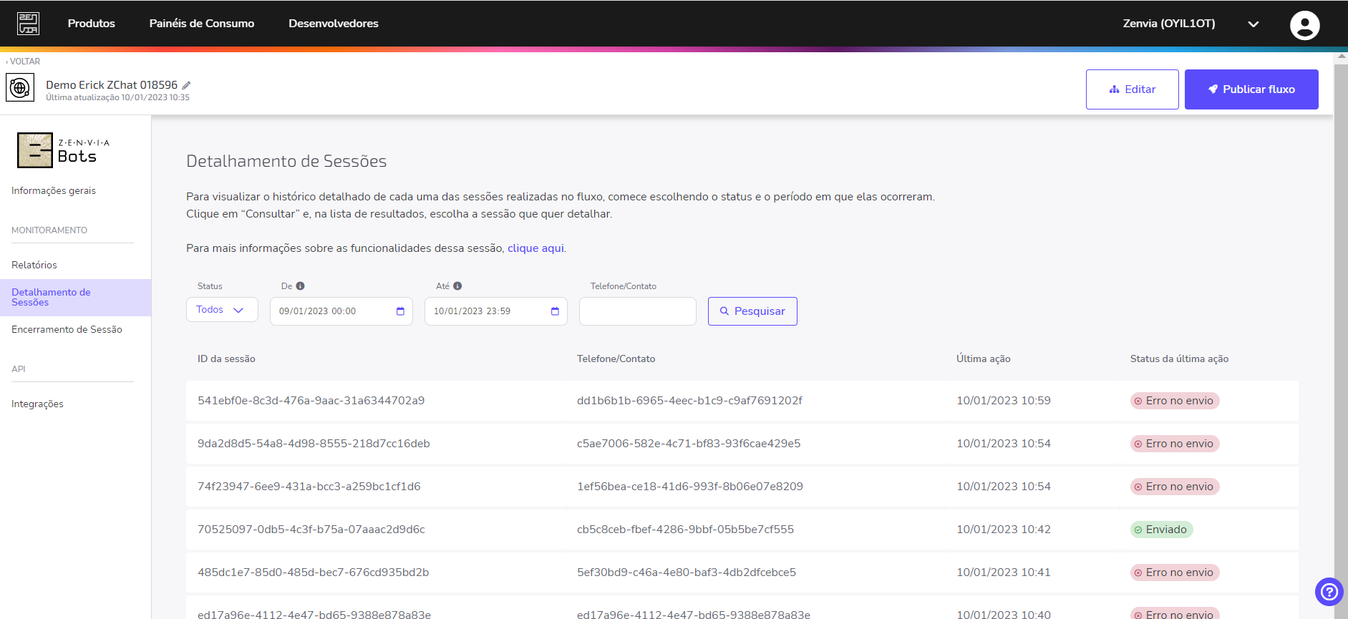The height and width of the screenshot is (619, 1348).
Task: Open the user profile avatar icon
Action: tap(1304, 25)
